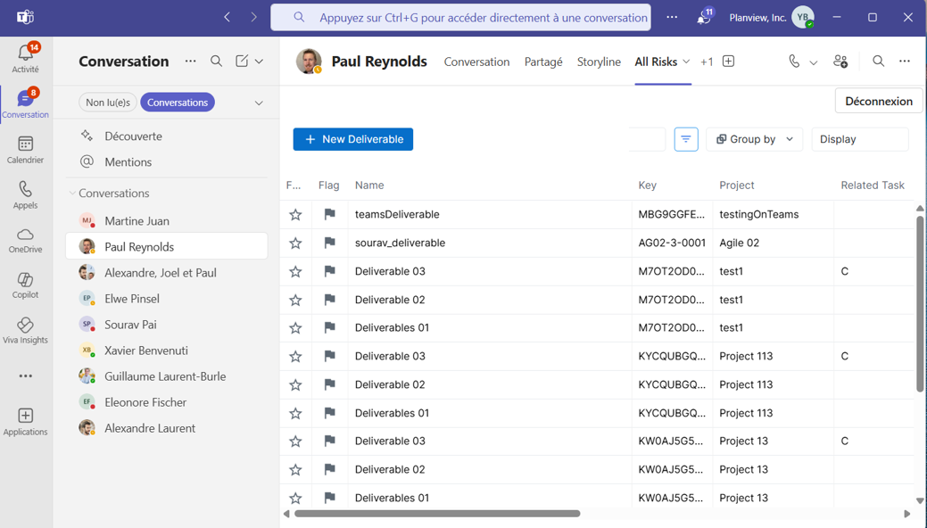Open the Calendrier icon in sidebar

(25, 149)
